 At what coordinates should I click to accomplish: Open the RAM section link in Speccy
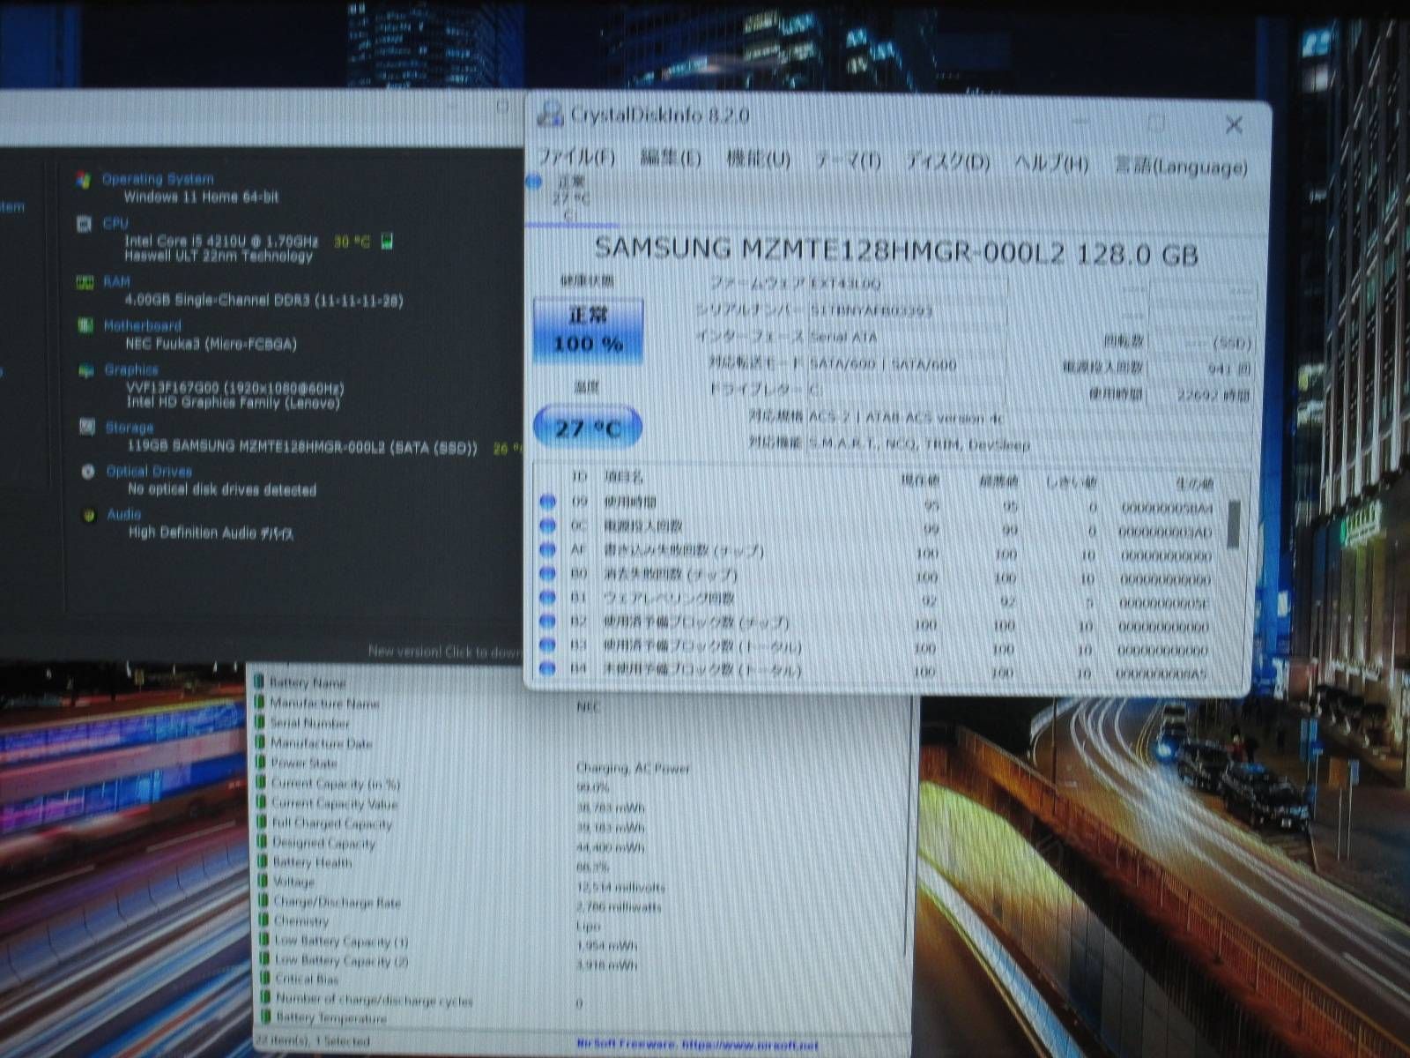pyautogui.click(x=116, y=282)
